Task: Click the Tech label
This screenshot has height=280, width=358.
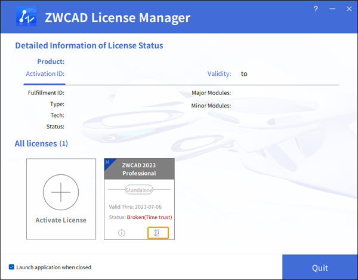Action: 57,115
